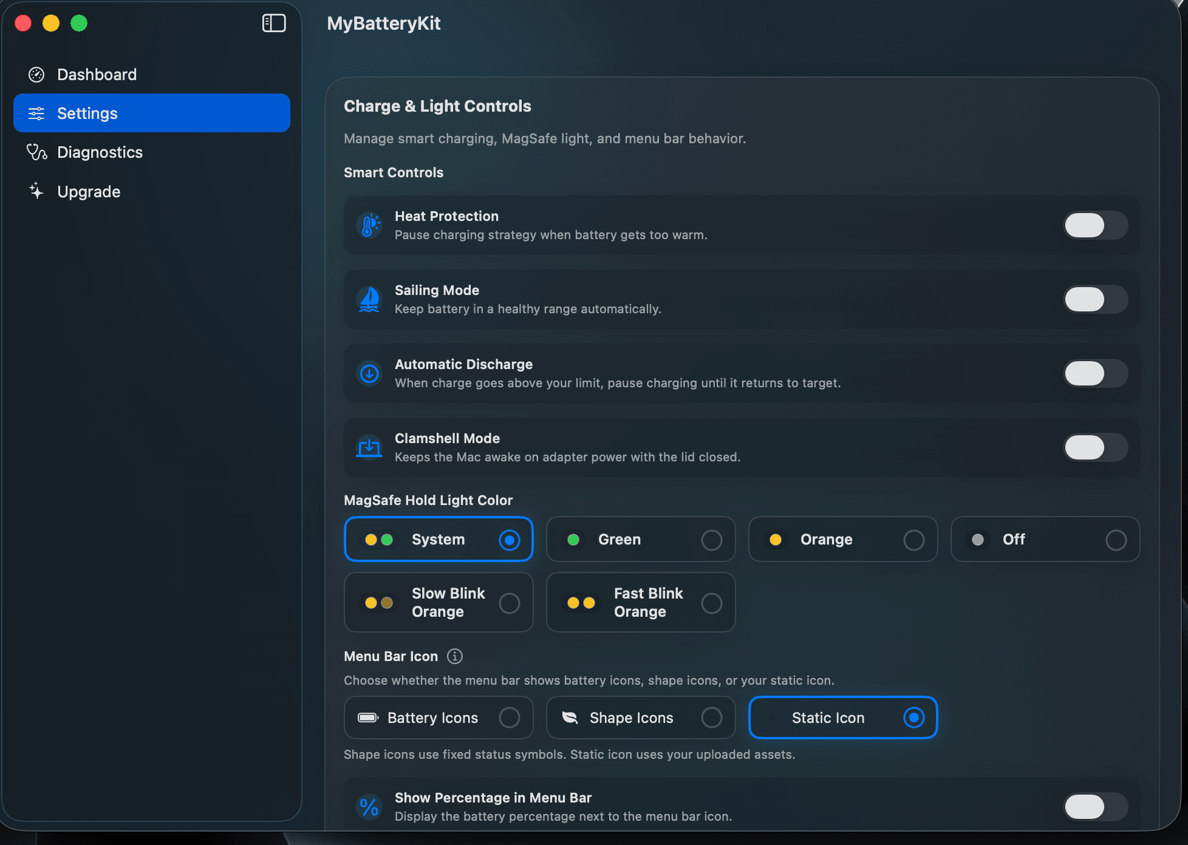This screenshot has width=1188, height=845.
Task: Enable the Heat Protection toggle
Action: [1096, 225]
